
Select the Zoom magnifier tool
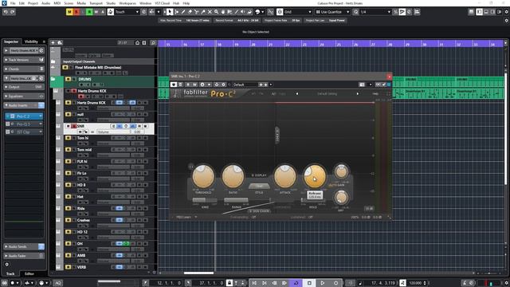coord(216,12)
